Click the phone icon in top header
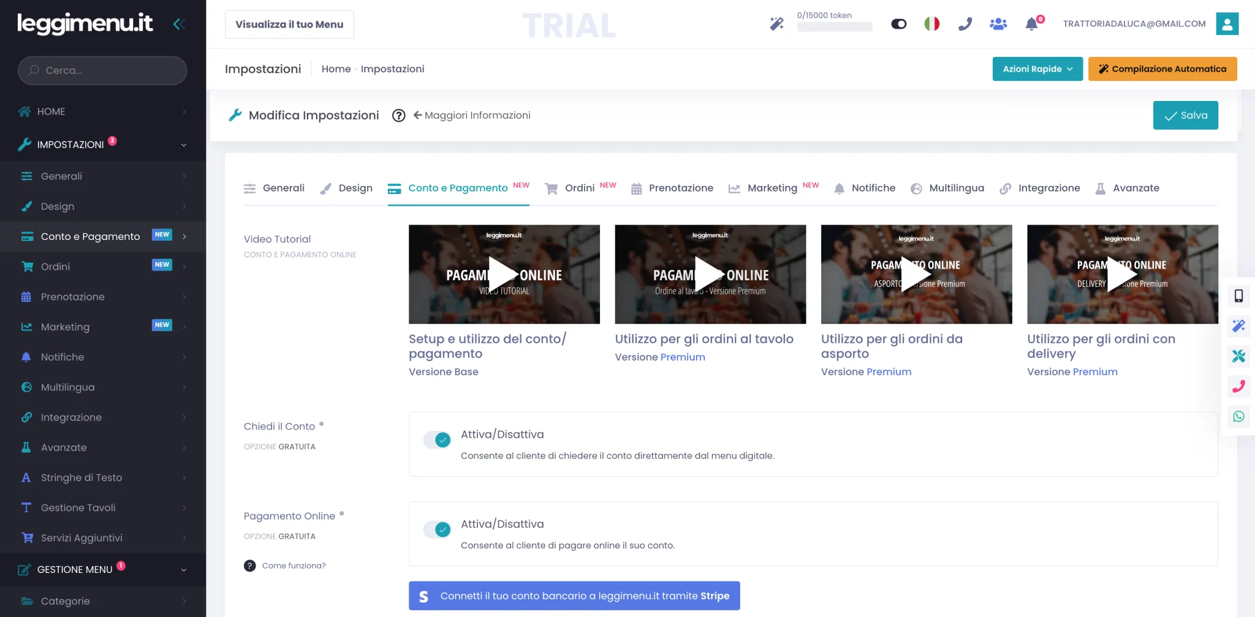The image size is (1255, 617). click(965, 24)
